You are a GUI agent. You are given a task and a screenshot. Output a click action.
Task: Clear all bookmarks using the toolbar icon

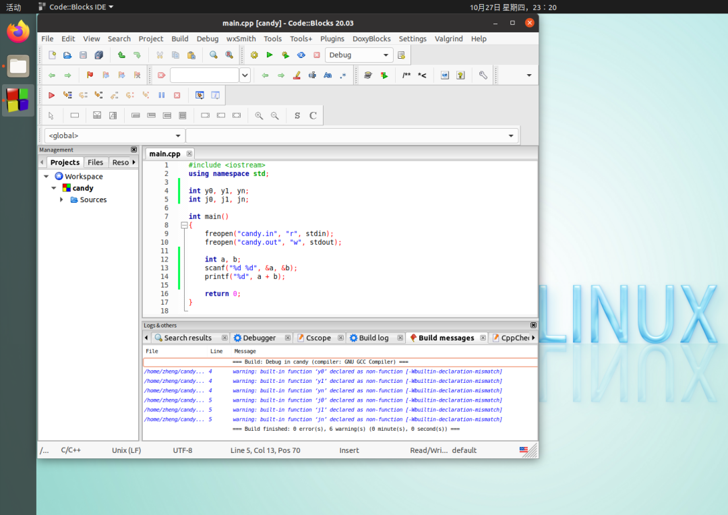click(137, 75)
